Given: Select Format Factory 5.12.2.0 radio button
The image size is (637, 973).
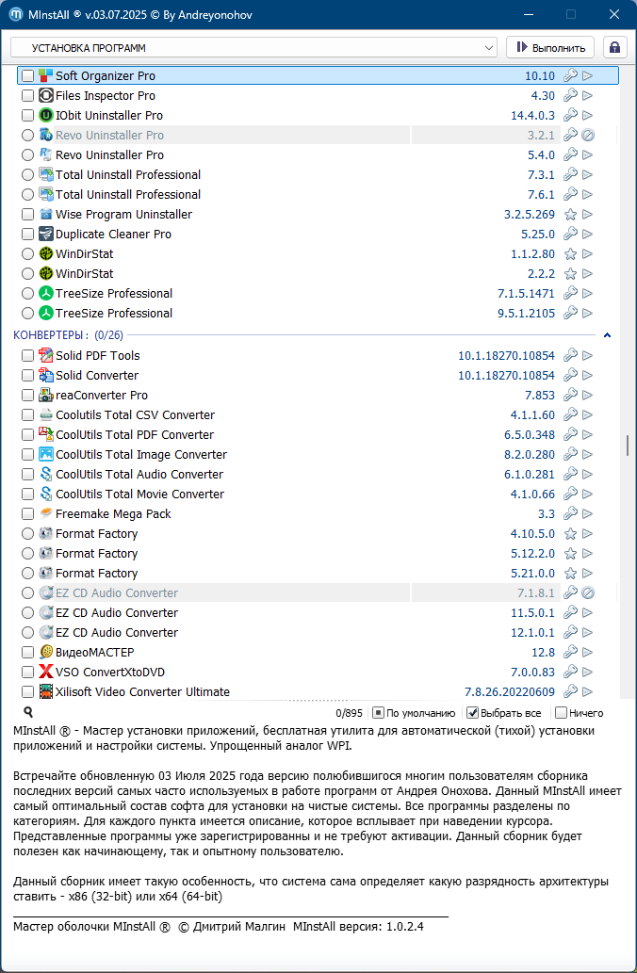Looking at the screenshot, I should (27, 554).
